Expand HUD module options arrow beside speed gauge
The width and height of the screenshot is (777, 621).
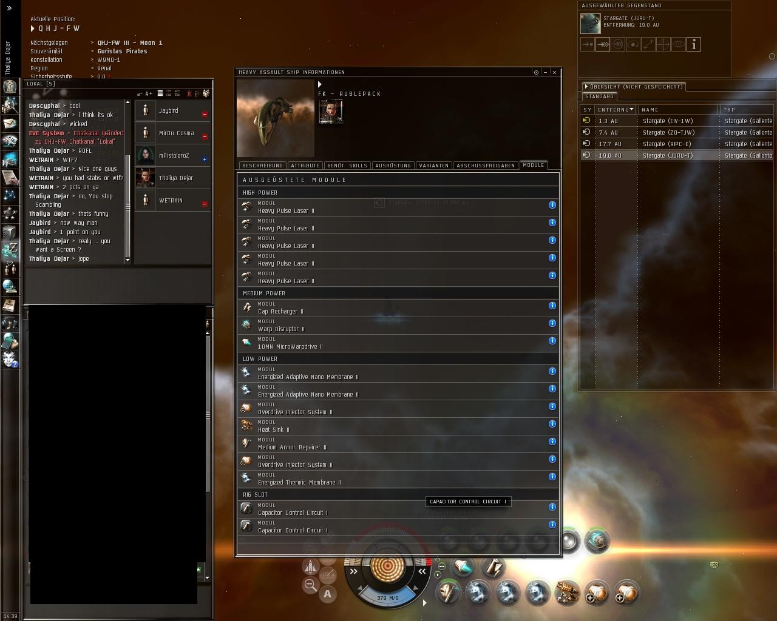424,602
